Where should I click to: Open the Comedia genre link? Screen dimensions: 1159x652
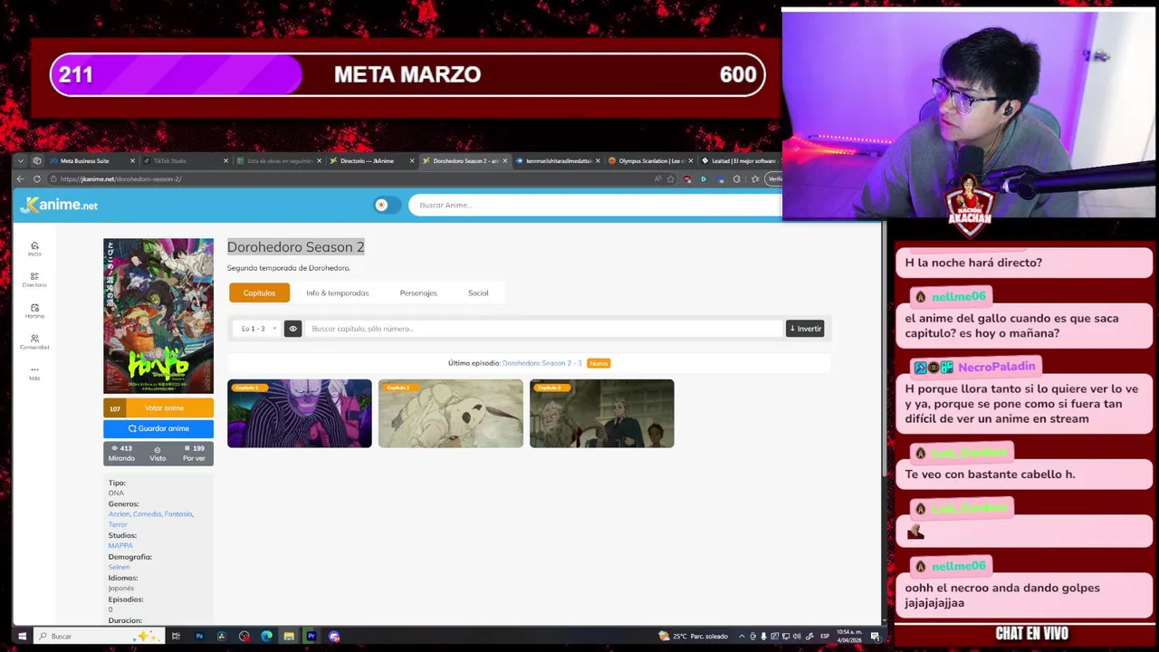[147, 514]
